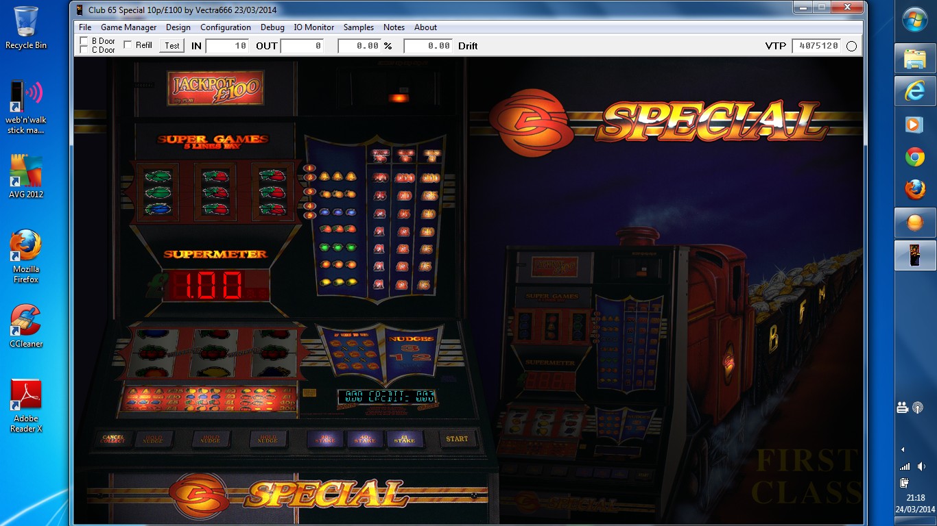Viewport: 937px width, 526px height.
Task: Open the Game Manager menu
Action: pyautogui.click(x=128, y=27)
